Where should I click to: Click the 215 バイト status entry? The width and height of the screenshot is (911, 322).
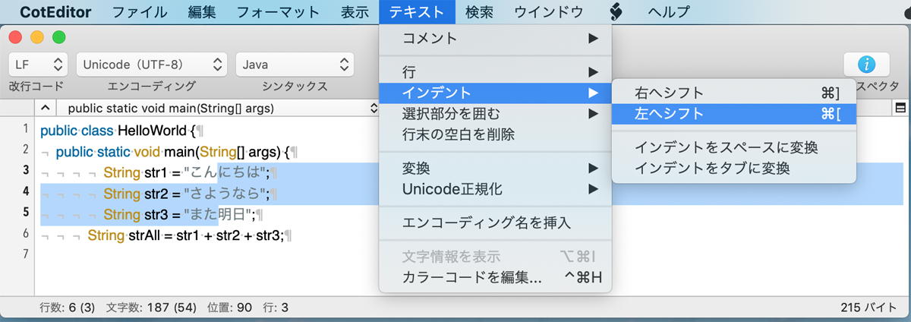[868, 308]
